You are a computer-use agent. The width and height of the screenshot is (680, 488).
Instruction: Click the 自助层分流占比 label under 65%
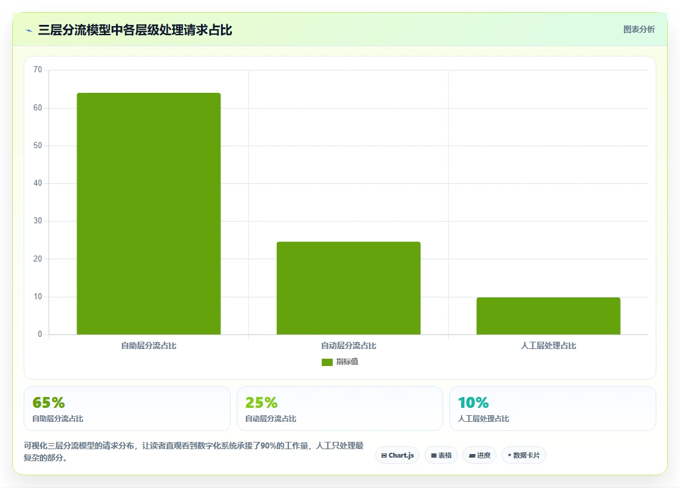tap(58, 419)
